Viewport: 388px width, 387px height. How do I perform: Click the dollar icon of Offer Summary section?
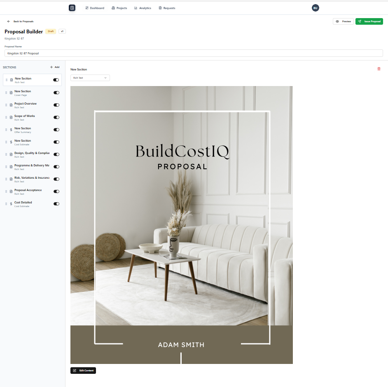(11, 130)
